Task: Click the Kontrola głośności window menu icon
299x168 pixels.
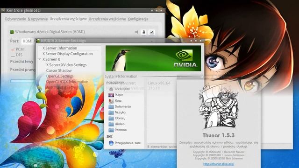Action: [x=3, y=10]
